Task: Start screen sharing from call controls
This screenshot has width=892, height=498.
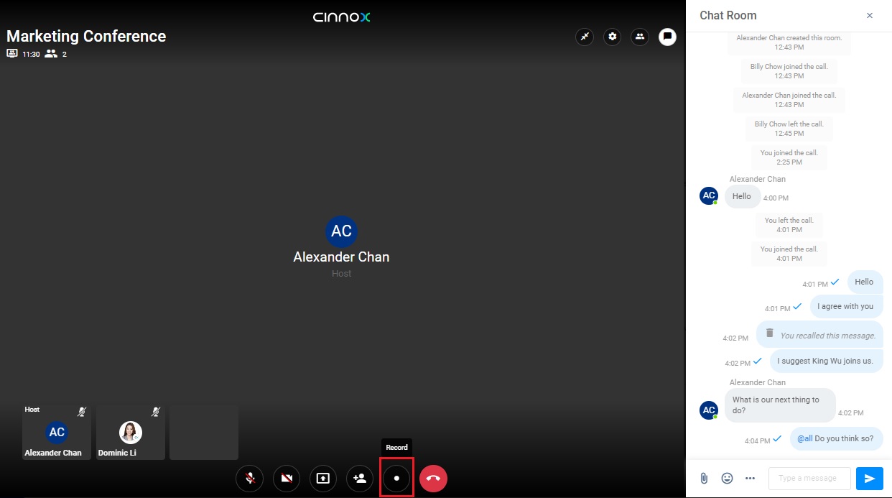Action: pyautogui.click(x=323, y=478)
